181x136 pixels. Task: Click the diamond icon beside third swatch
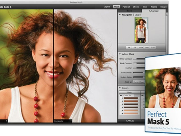click(122, 104)
